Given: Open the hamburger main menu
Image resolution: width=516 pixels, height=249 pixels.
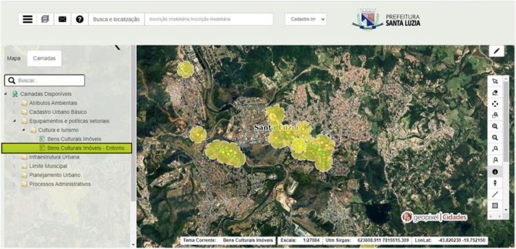Looking at the screenshot, I should pos(28,19).
